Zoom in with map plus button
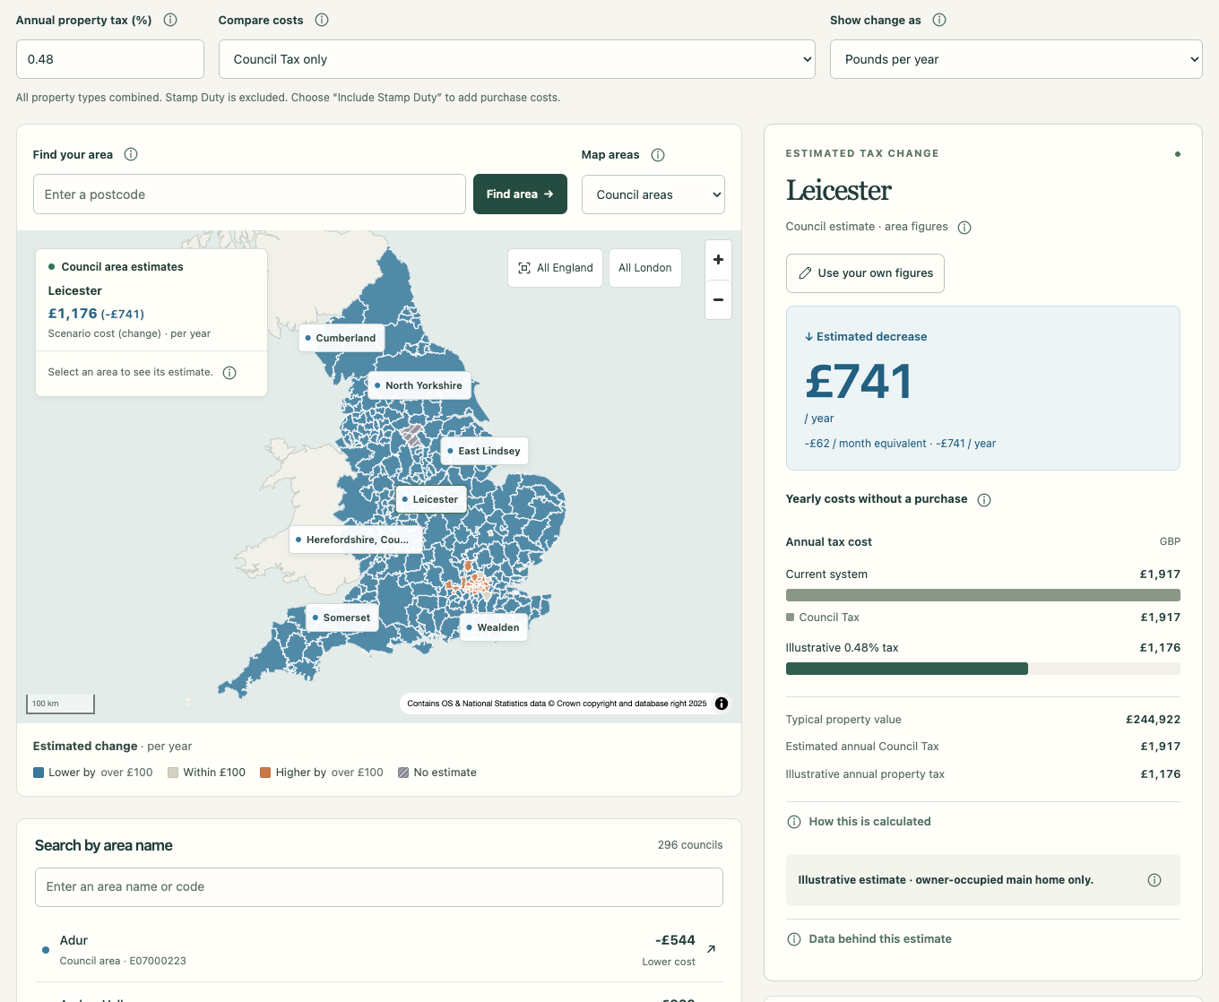Viewport: 1219px width, 1002px height. click(x=718, y=260)
